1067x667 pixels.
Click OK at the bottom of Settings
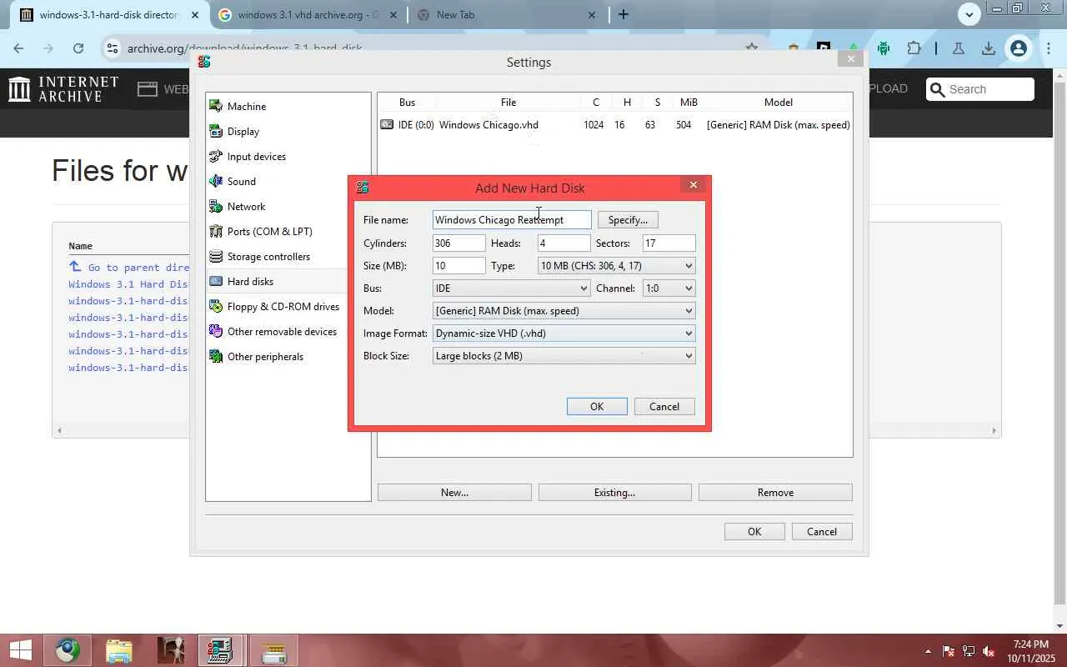[754, 531]
